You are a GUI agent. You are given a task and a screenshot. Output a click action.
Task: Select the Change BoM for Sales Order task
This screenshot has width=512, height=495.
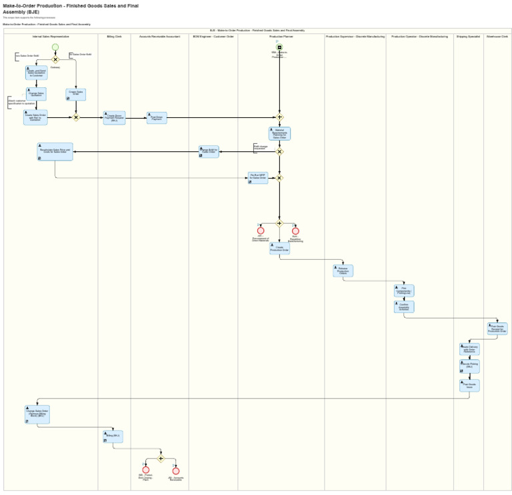tap(209, 152)
